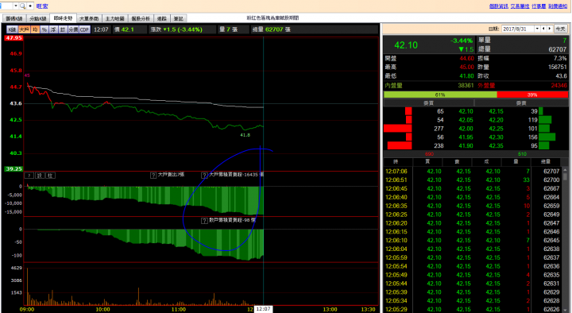Open the 筆記 tab

(x=179, y=18)
